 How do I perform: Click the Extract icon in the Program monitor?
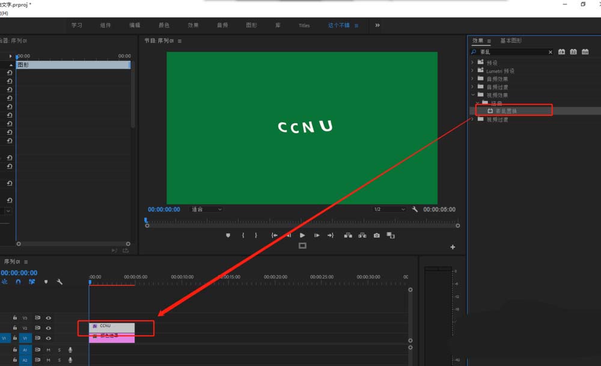(x=363, y=236)
